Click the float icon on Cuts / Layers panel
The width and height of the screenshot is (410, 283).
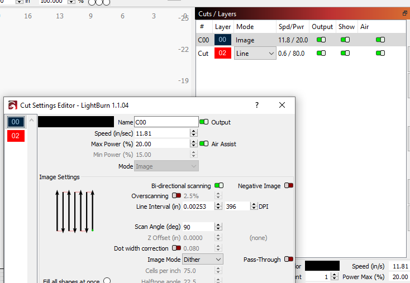[405, 13]
